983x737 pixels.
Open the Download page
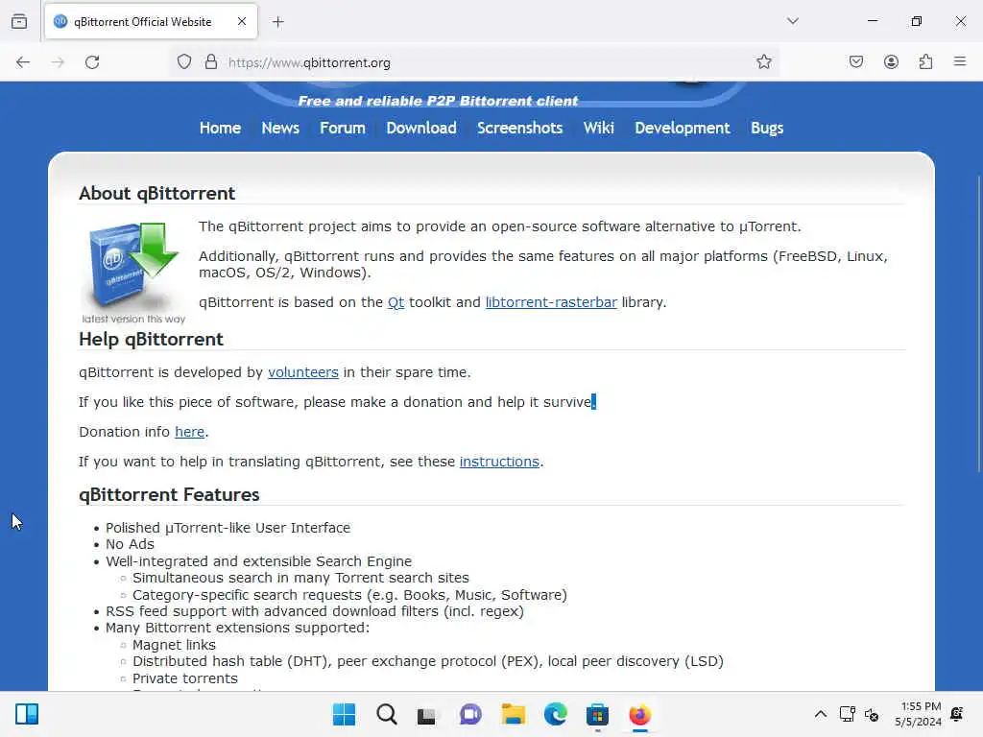(421, 128)
